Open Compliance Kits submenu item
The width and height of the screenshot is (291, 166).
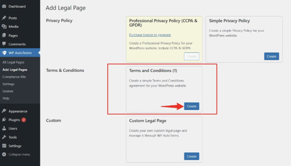click(x=14, y=77)
